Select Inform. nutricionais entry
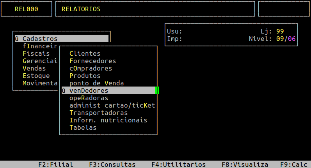 (108, 120)
